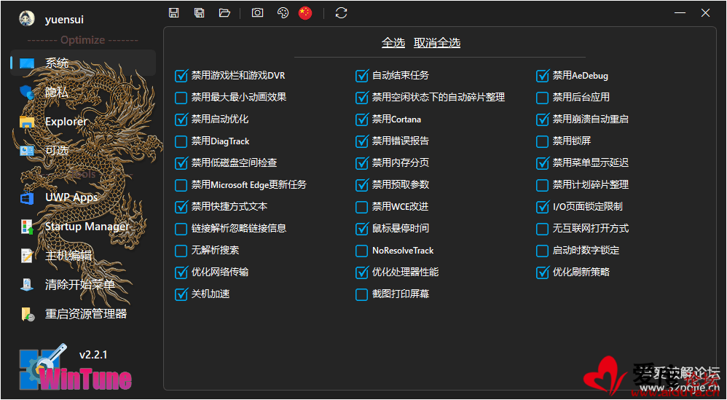This screenshot has width=727, height=400.
Task: Uncheck 禁用AeDebug
Action: (x=543, y=76)
